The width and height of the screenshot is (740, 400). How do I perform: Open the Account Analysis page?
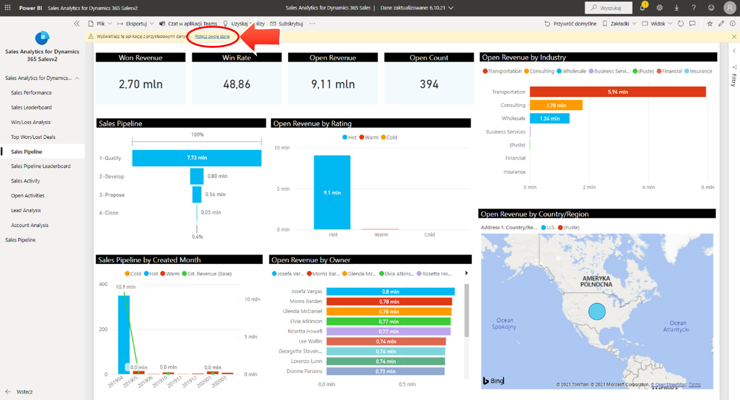(29, 225)
